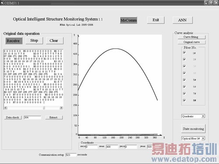The width and height of the screenshot is (219, 164).
Task: Open the Optical fiber 1# dropdown
Action: pos(203,138)
